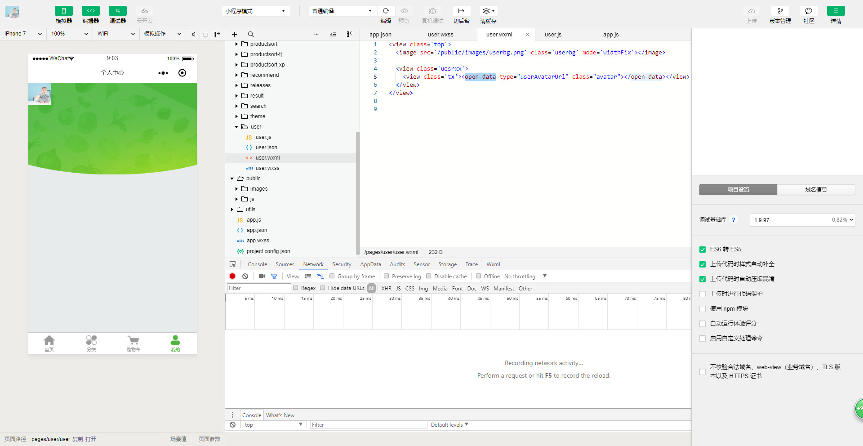Viewport: 863px width, 446px height.
Task: Enable the Disable cache checkbox
Action: (x=429, y=276)
